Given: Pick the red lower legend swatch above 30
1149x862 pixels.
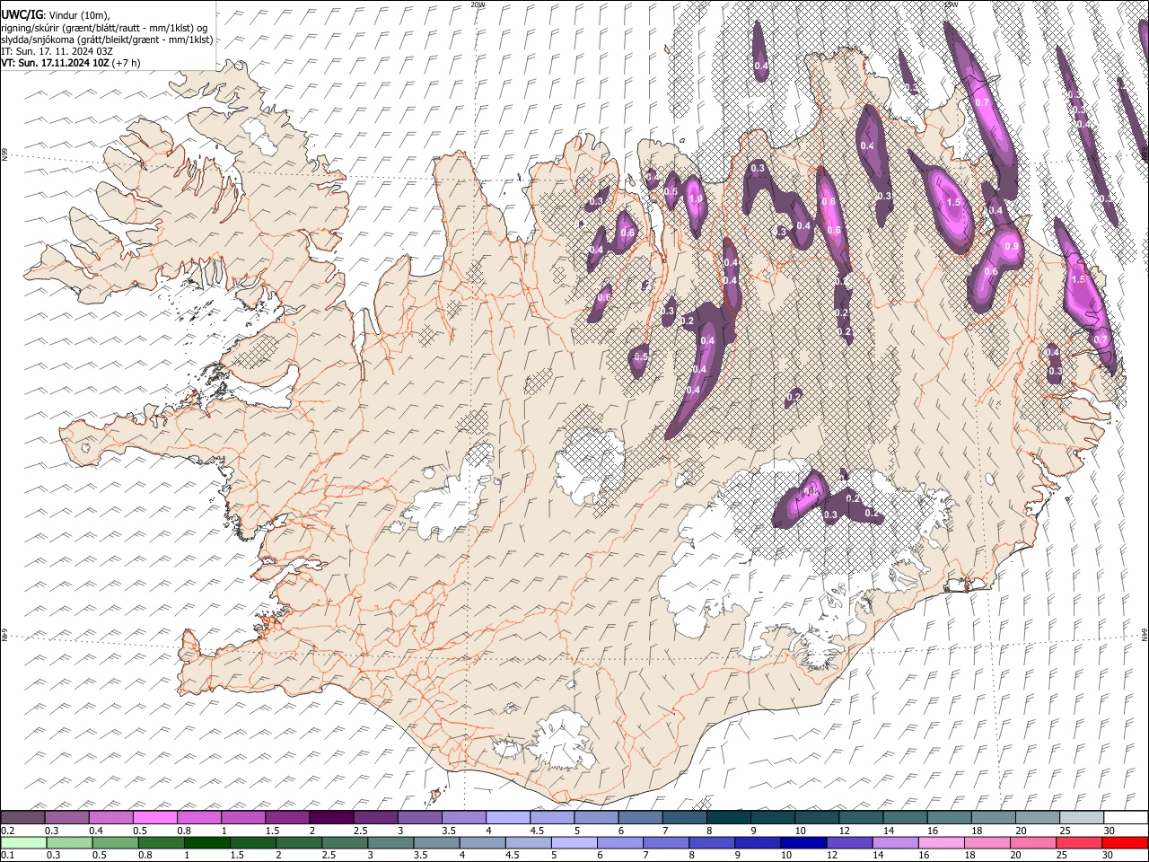Looking at the screenshot, I should coord(1125,842).
